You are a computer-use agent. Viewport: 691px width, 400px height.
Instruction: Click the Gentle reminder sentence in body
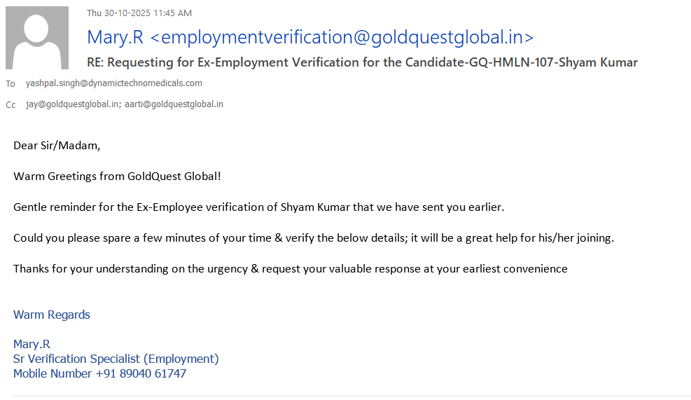[258, 207]
